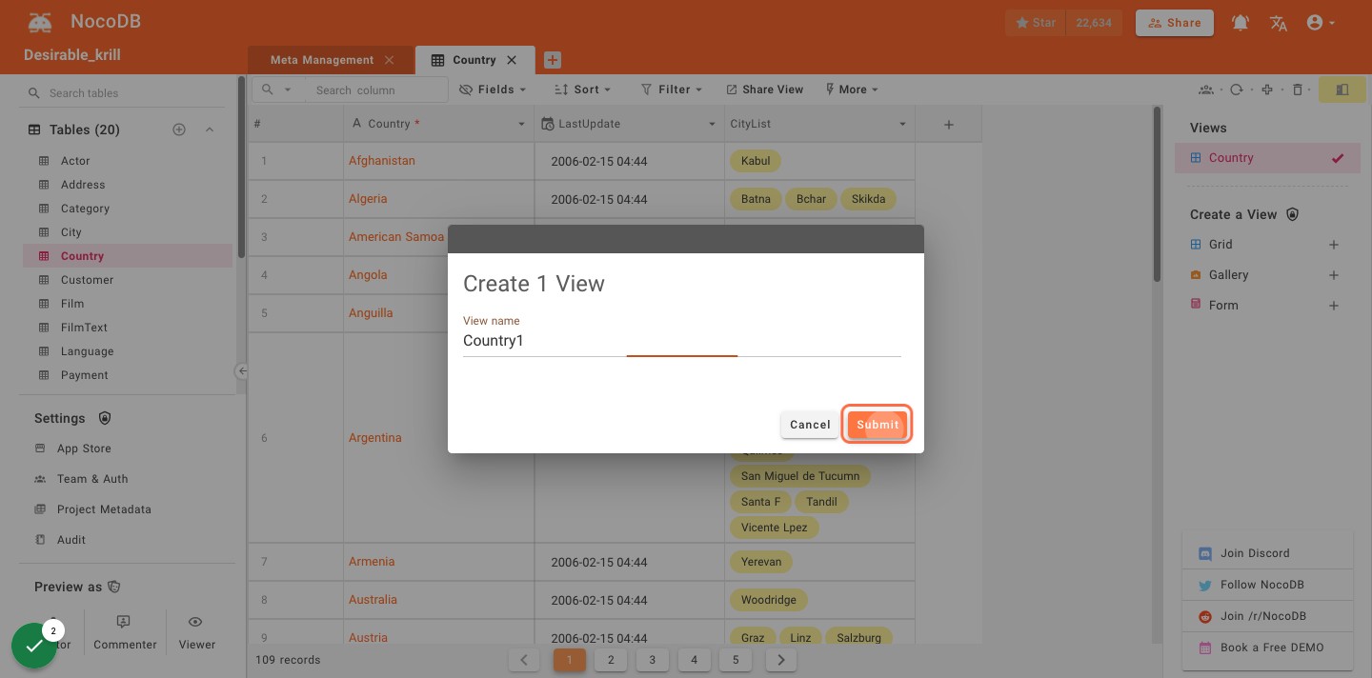This screenshot has width=1372, height=678.
Task: Add a new tab with plus icon
Action: [x=553, y=60]
